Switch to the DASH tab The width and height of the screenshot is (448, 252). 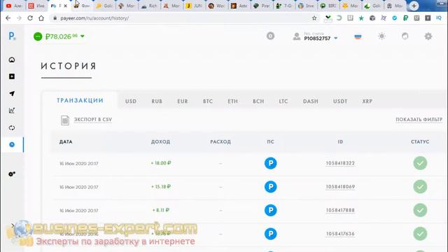311,101
